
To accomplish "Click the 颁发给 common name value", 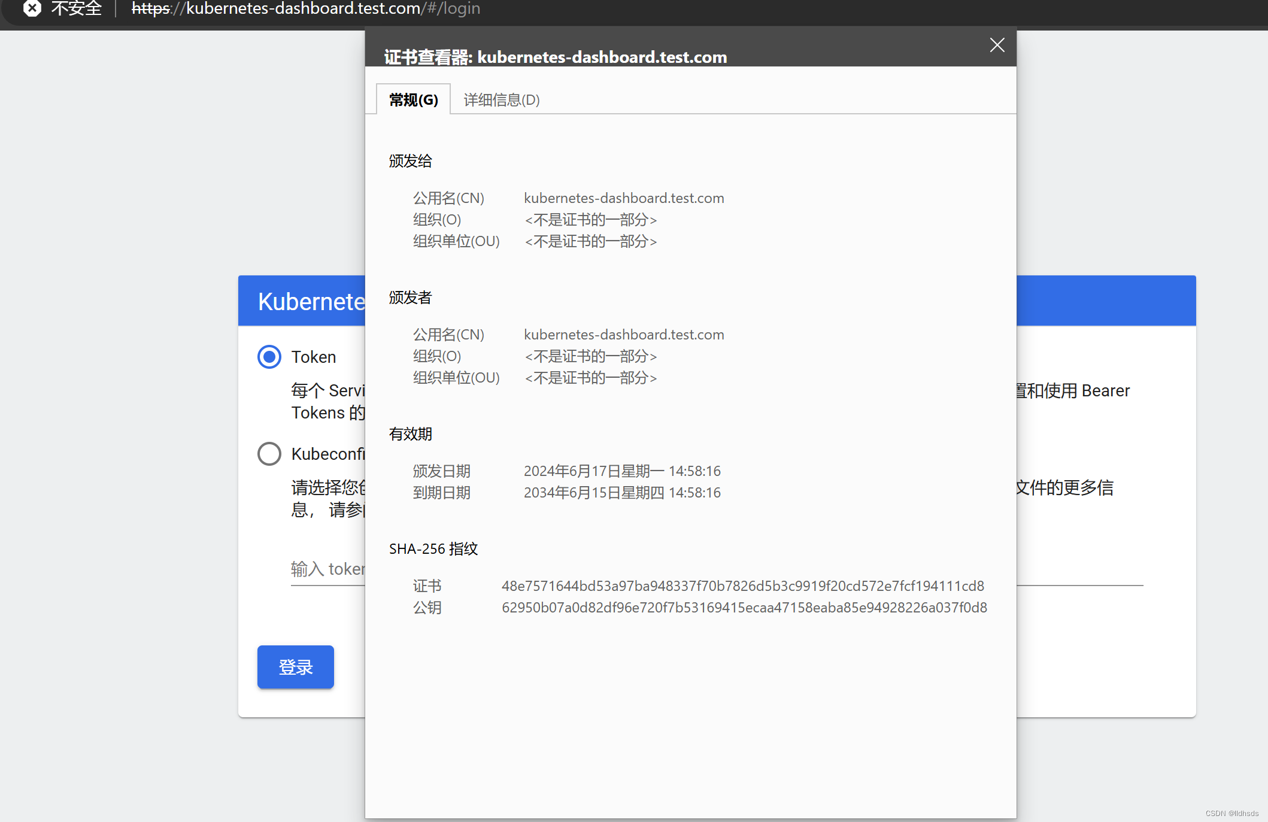I will coord(624,198).
